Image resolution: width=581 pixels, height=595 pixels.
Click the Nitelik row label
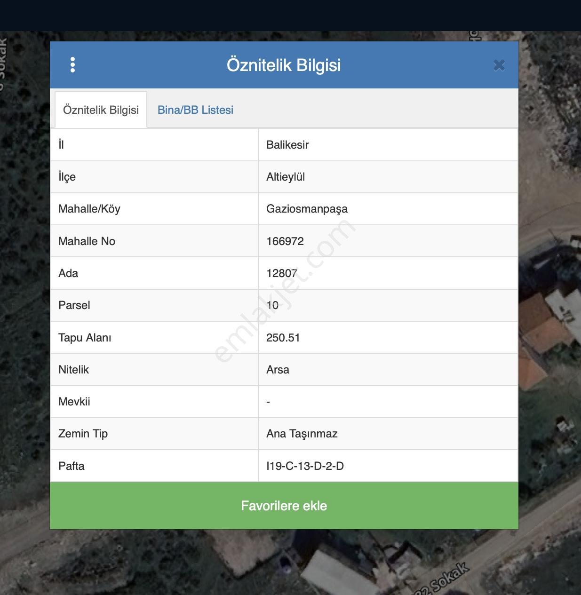click(x=73, y=370)
